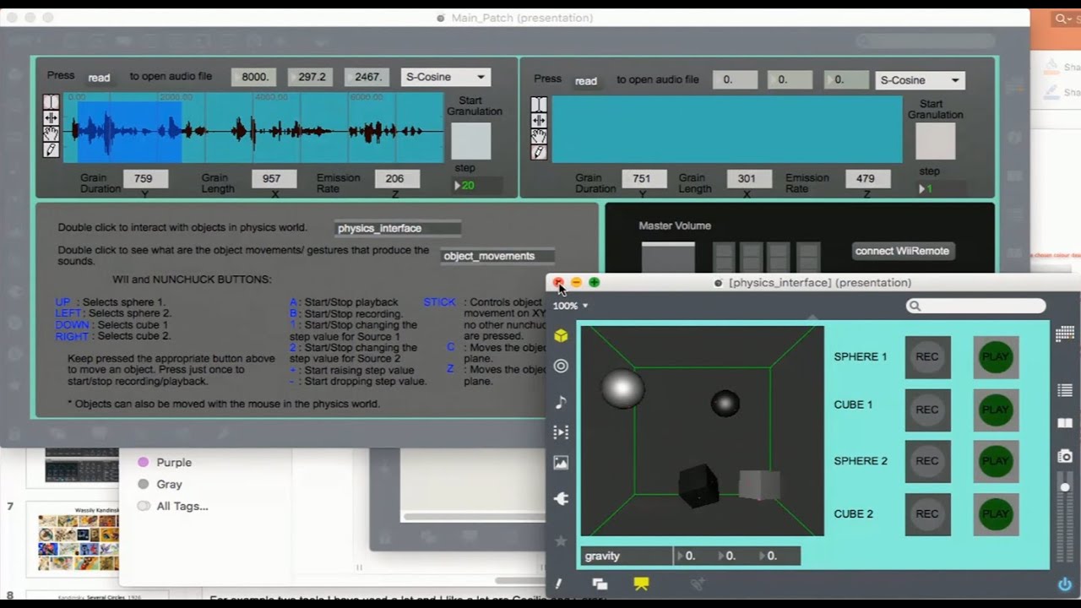
Task: Select the hand move tool in right waveform
Action: (x=538, y=136)
